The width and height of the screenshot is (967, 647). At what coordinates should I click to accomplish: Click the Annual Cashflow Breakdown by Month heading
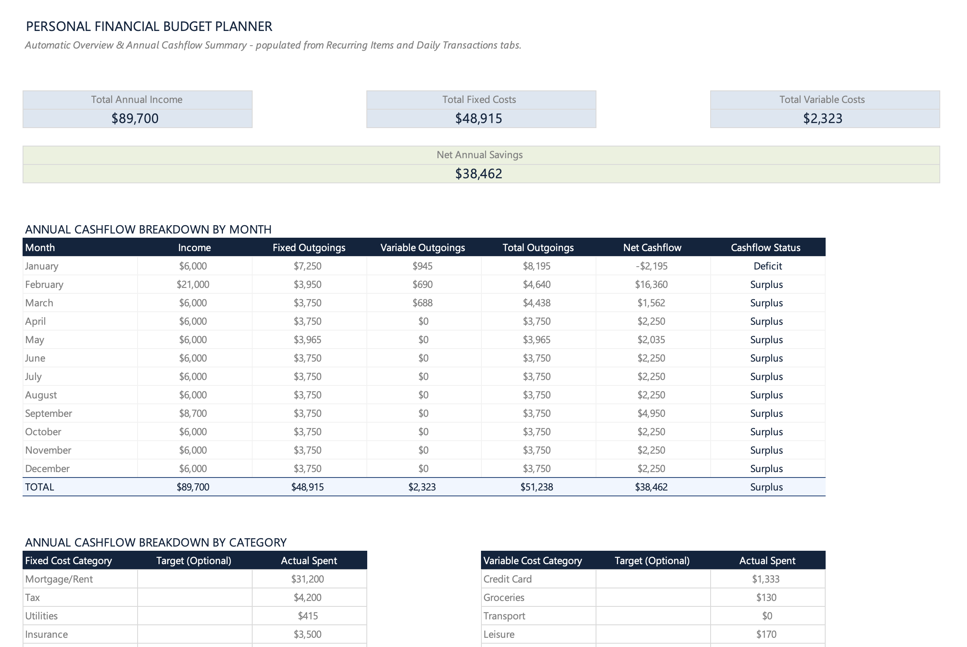[148, 229]
